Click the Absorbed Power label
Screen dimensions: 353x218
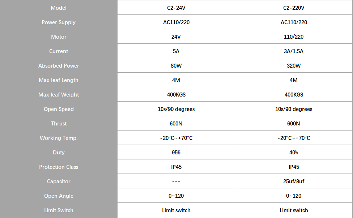[x=59, y=66]
